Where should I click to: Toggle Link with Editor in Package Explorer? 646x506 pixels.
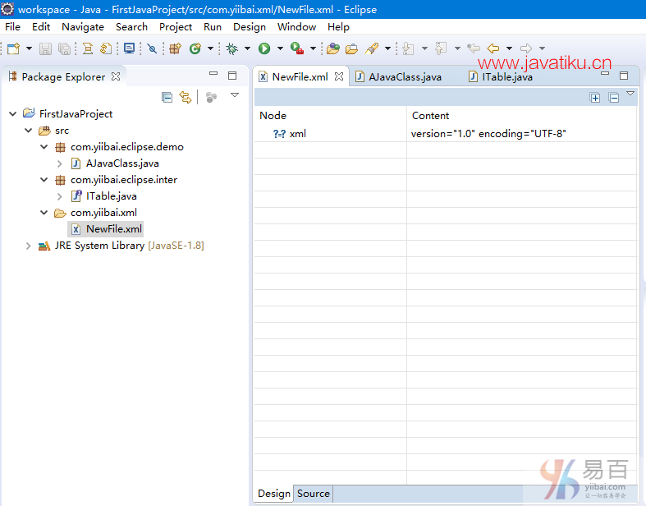coord(186,97)
